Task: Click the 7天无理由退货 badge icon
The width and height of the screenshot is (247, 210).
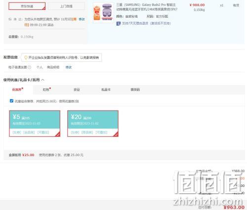Action: point(119,24)
